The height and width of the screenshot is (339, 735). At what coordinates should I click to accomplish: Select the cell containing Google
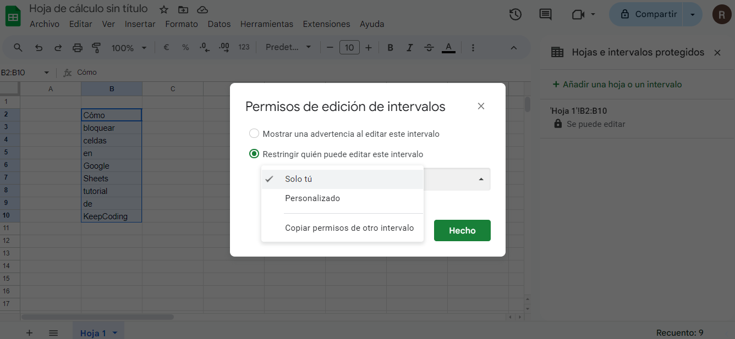click(112, 166)
